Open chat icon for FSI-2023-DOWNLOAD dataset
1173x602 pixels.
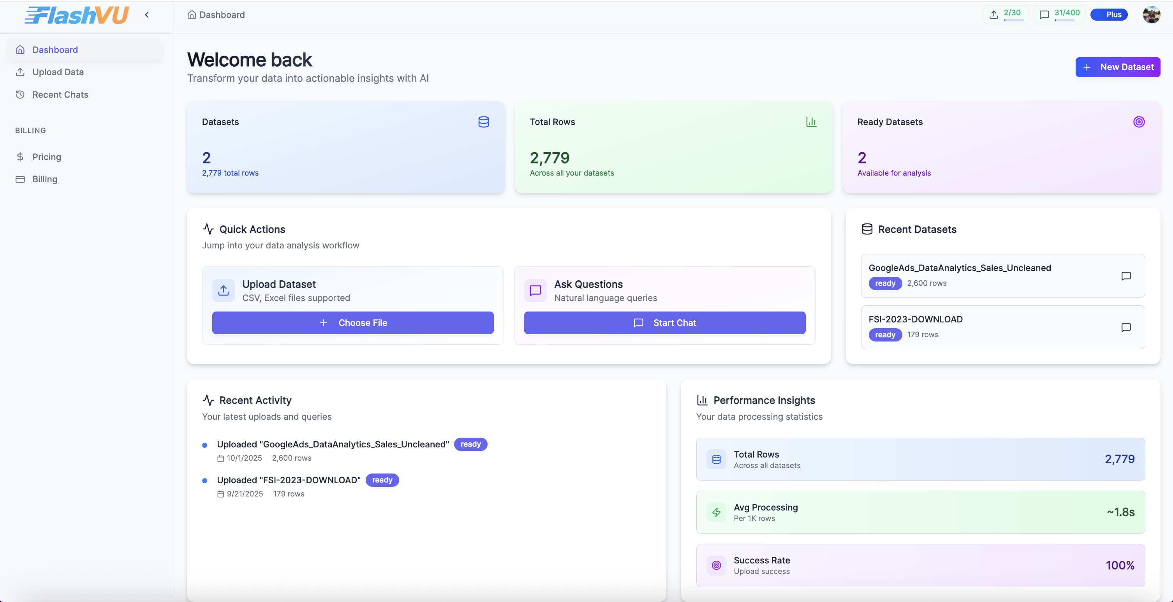(x=1125, y=327)
